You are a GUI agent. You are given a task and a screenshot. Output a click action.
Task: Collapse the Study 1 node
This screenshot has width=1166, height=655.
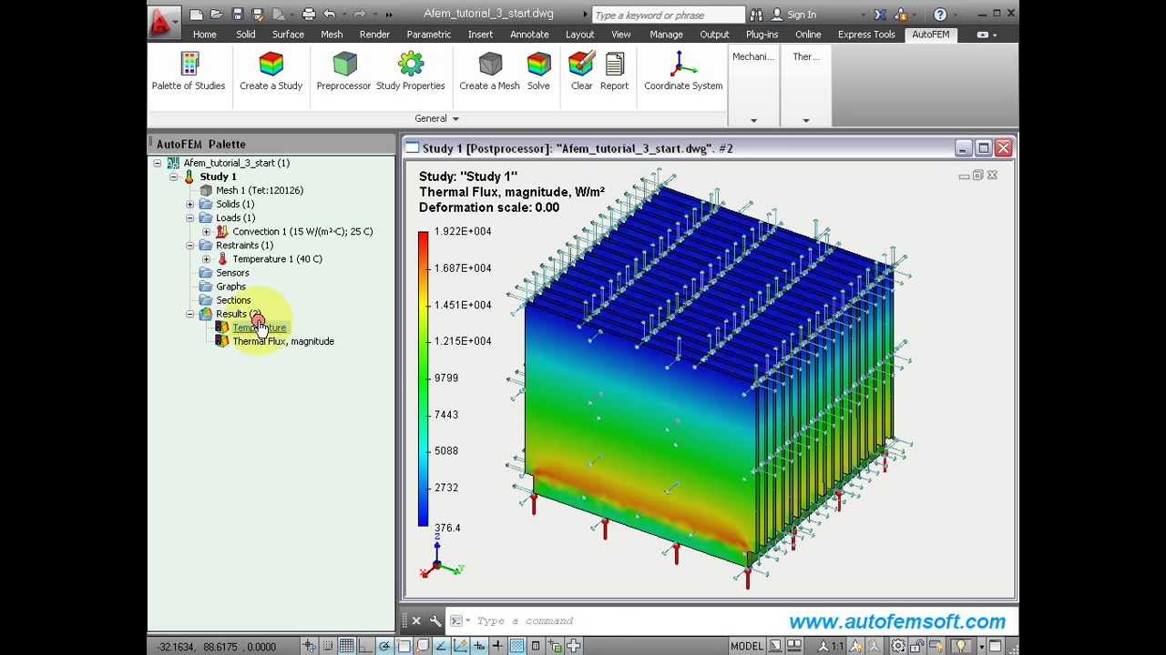[x=173, y=176]
